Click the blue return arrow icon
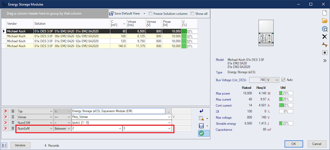 (201, 111)
